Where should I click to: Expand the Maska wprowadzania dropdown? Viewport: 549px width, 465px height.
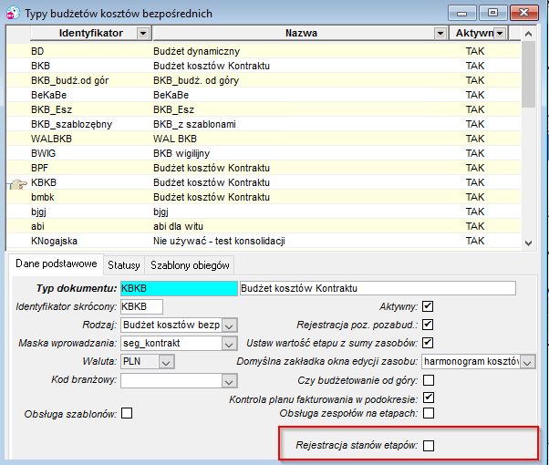pos(229,344)
